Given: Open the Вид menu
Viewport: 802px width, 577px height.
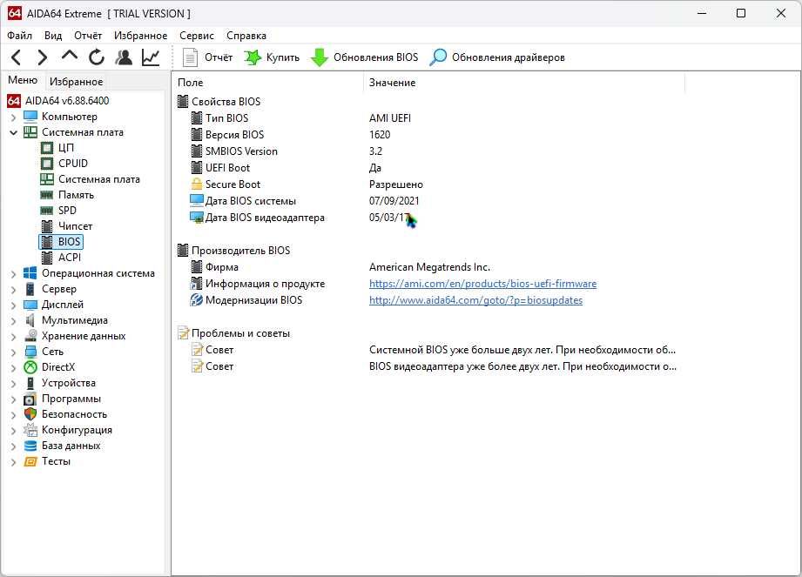Looking at the screenshot, I should coord(52,36).
